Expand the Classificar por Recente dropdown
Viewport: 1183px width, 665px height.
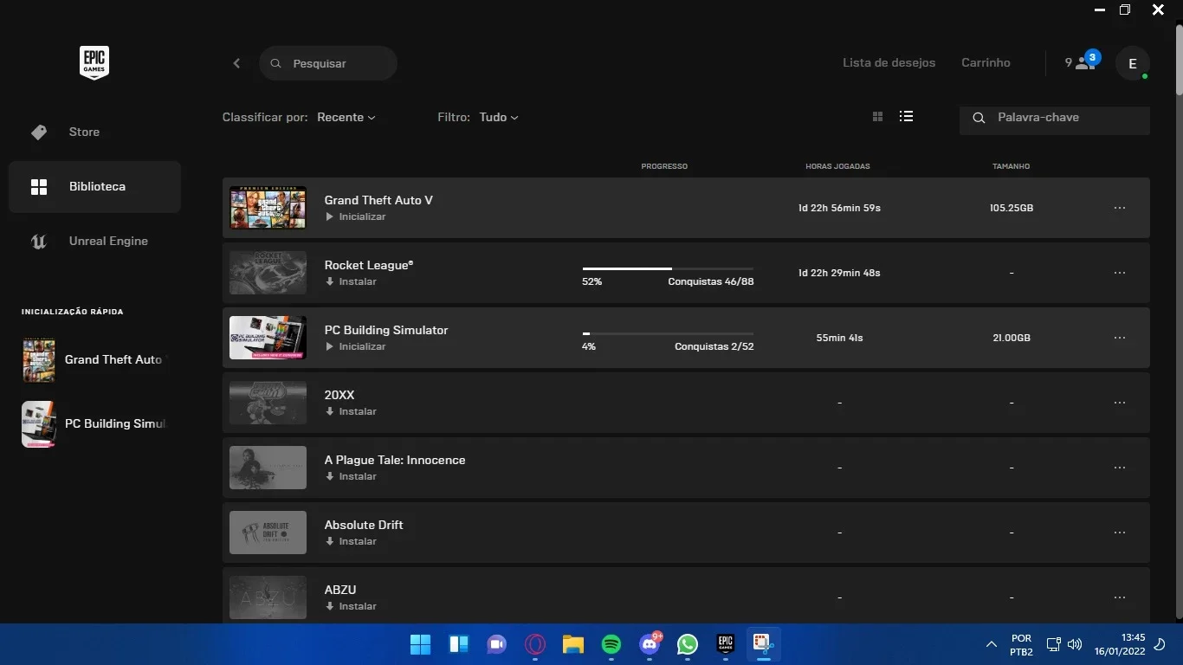(x=346, y=117)
